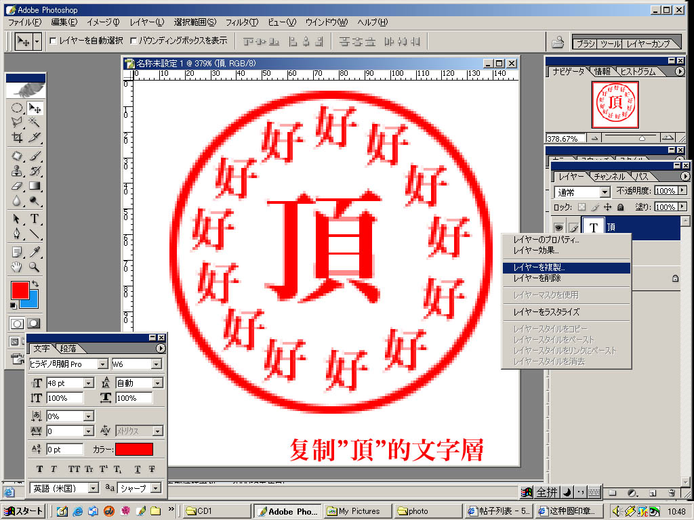Switch to the チャンネル tab
The height and width of the screenshot is (520, 694).
tap(609, 177)
